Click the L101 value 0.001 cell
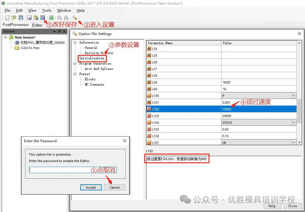Image resolution: width=305 pixels, height=212 pixels. tap(259, 102)
